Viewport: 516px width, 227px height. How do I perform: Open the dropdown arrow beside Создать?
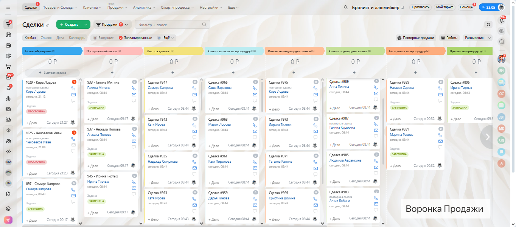86,25
